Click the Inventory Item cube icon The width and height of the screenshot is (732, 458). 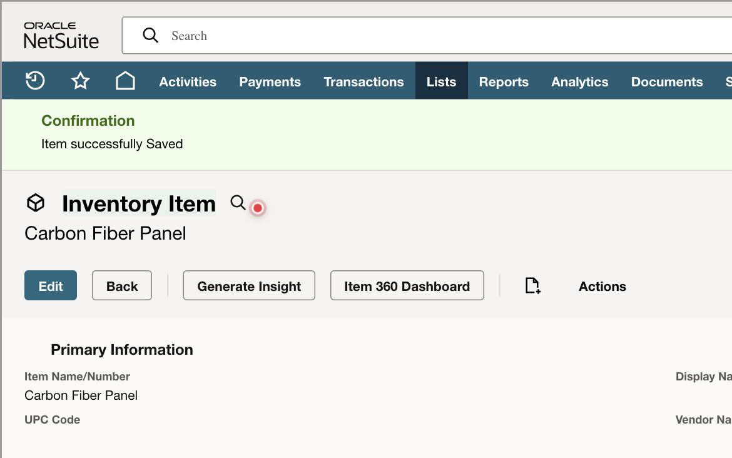(x=36, y=203)
